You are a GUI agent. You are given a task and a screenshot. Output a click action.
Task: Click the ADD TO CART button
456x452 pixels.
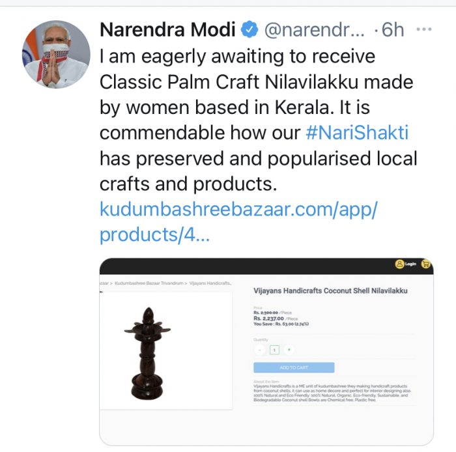coord(293,367)
